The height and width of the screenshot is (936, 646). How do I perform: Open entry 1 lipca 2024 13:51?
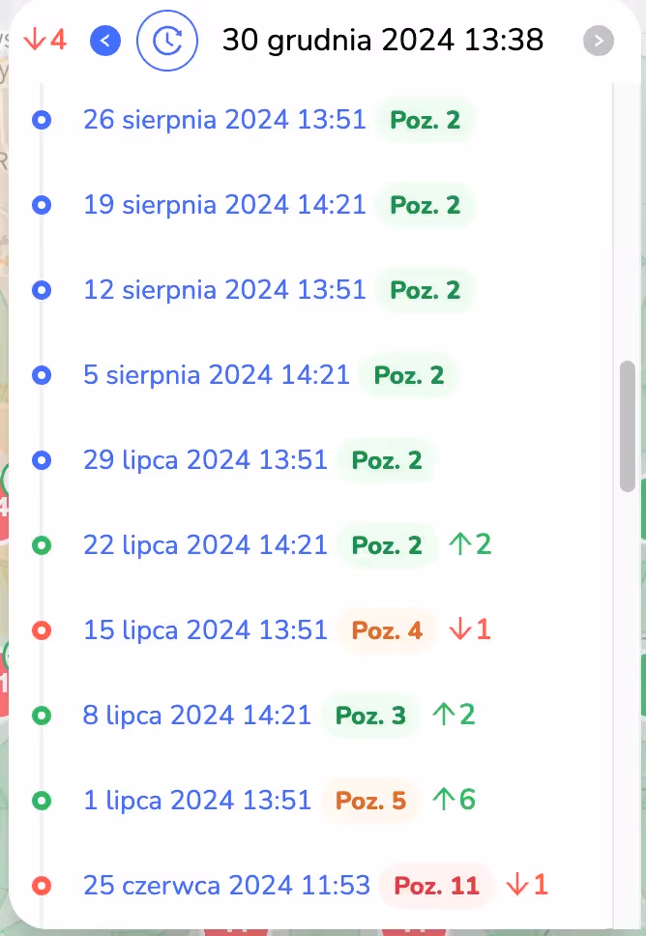[x=197, y=800]
